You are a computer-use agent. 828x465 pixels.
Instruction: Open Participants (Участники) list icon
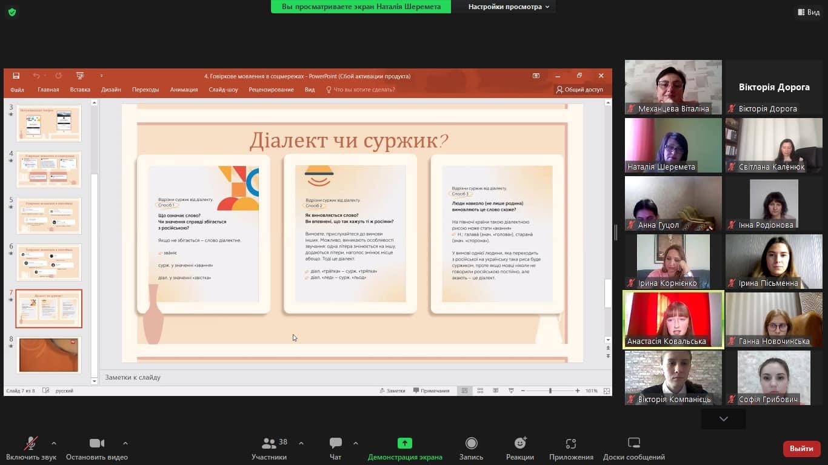click(269, 444)
